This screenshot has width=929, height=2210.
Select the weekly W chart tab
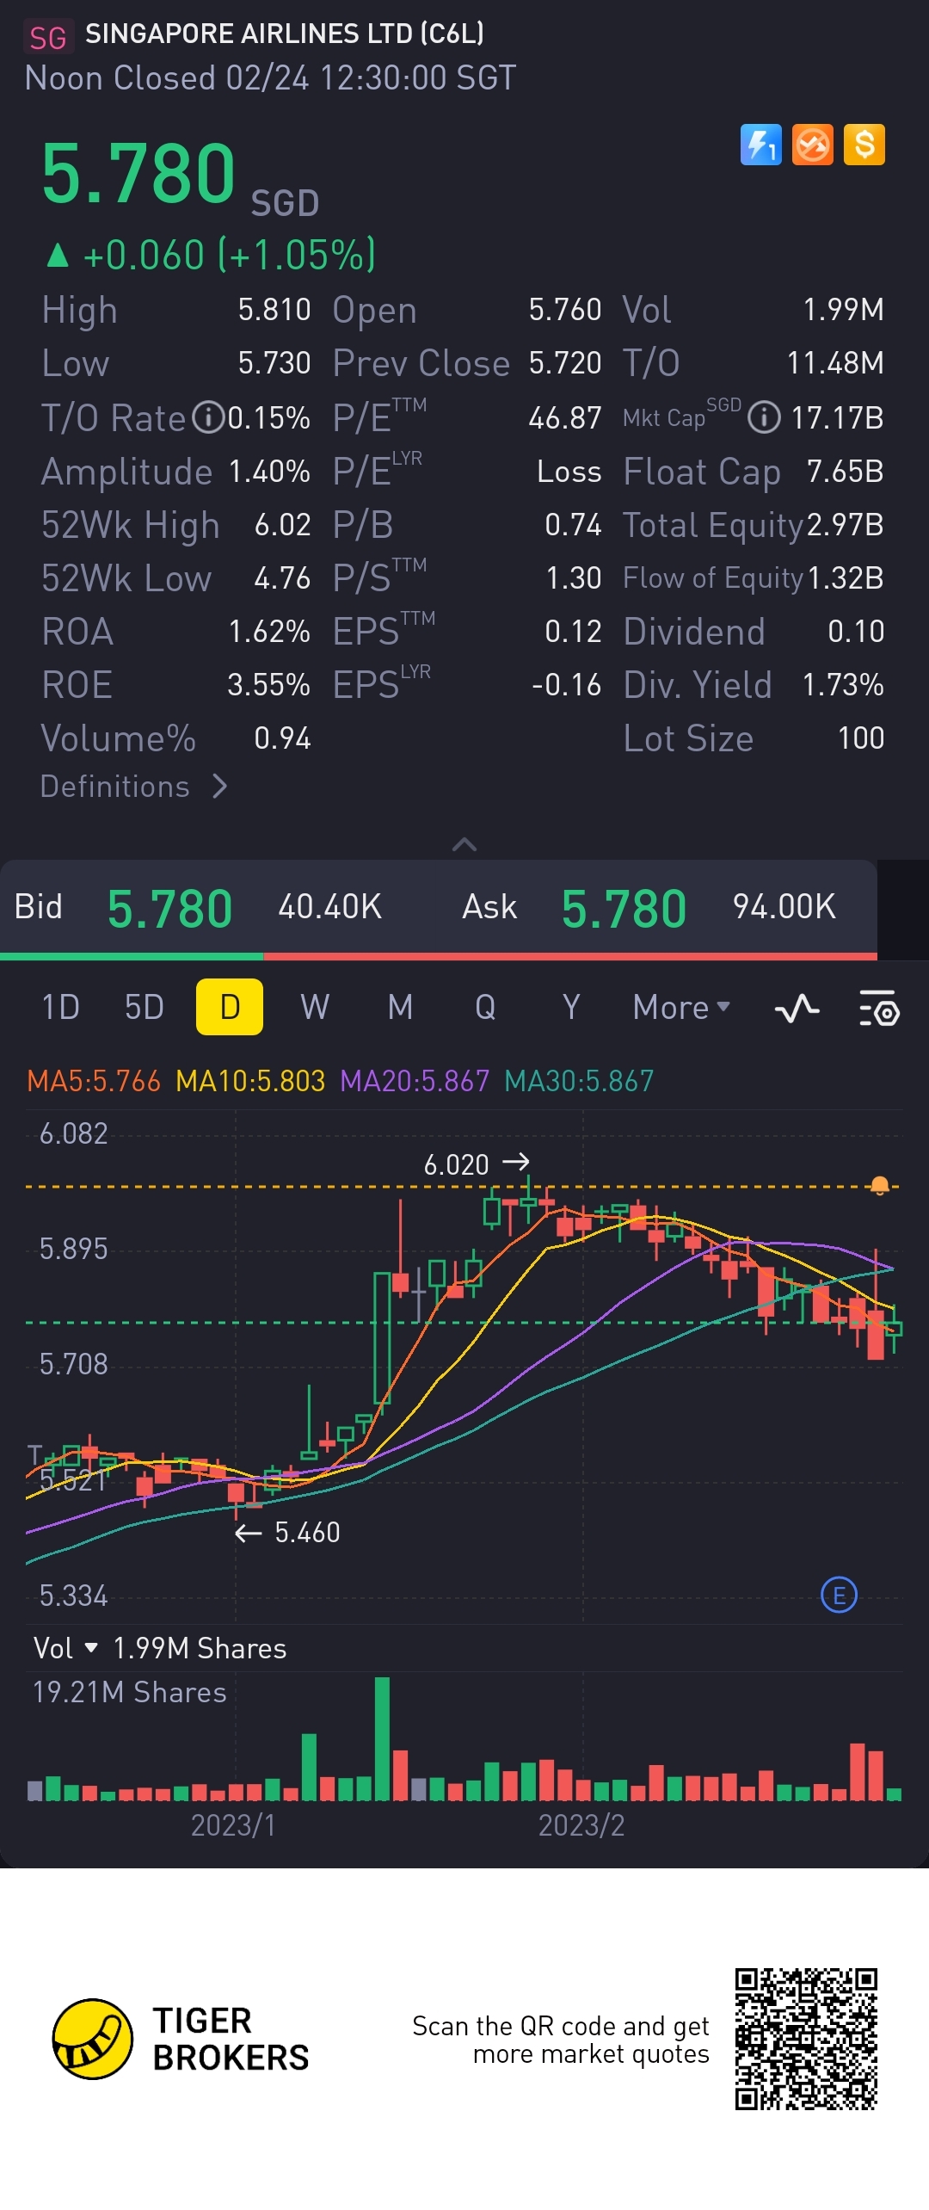[315, 1007]
